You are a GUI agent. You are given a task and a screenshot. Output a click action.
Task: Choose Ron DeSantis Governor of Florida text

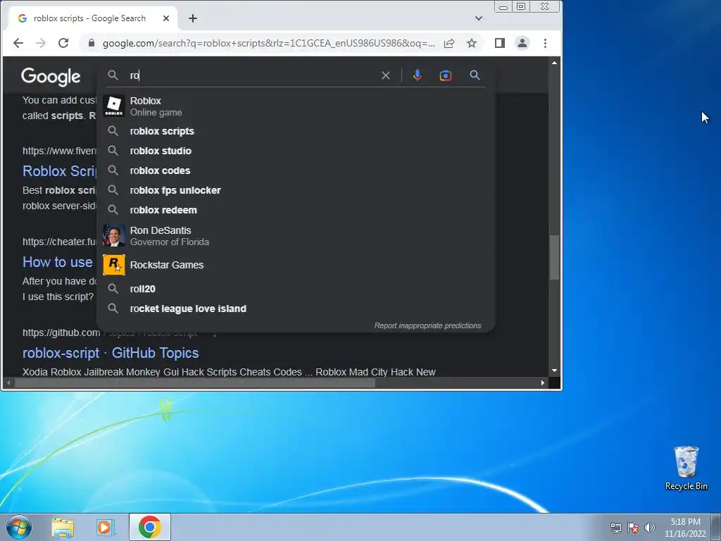point(169,236)
